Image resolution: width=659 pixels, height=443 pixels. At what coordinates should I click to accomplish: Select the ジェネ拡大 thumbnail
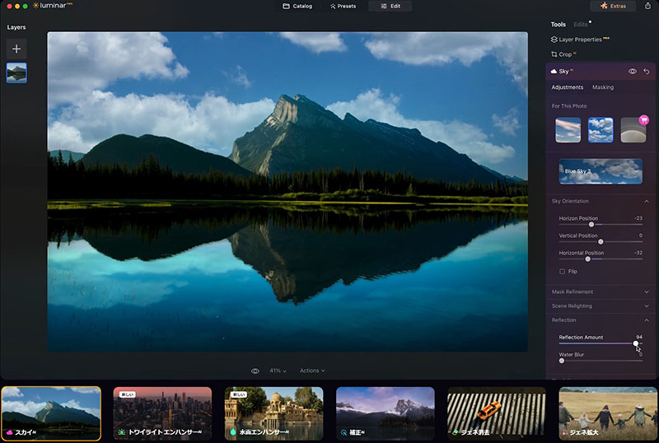[x=608, y=413]
